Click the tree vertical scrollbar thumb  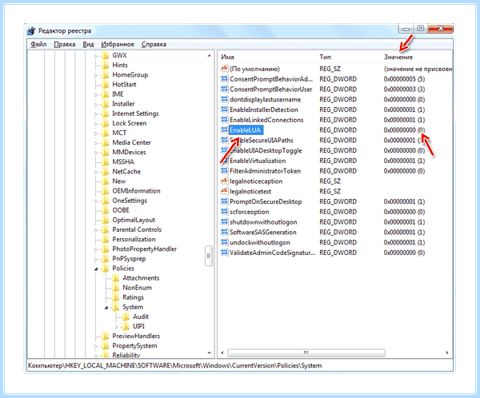[x=209, y=256]
